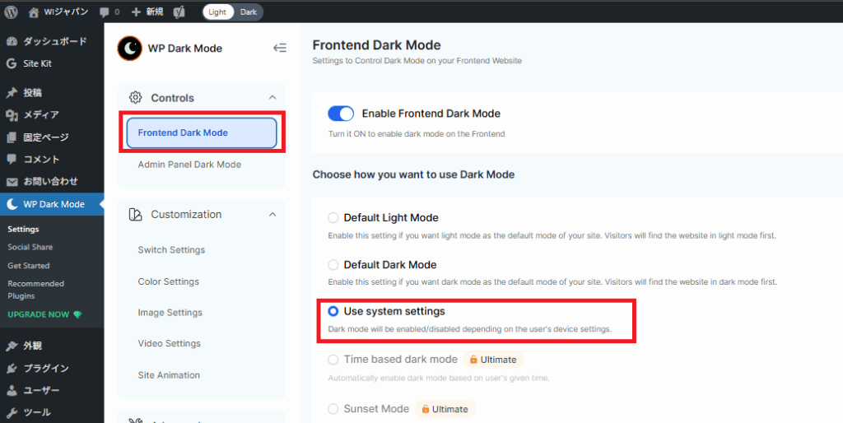Open Switch Settings in Customization
The height and width of the screenshot is (423, 843).
pyautogui.click(x=171, y=250)
